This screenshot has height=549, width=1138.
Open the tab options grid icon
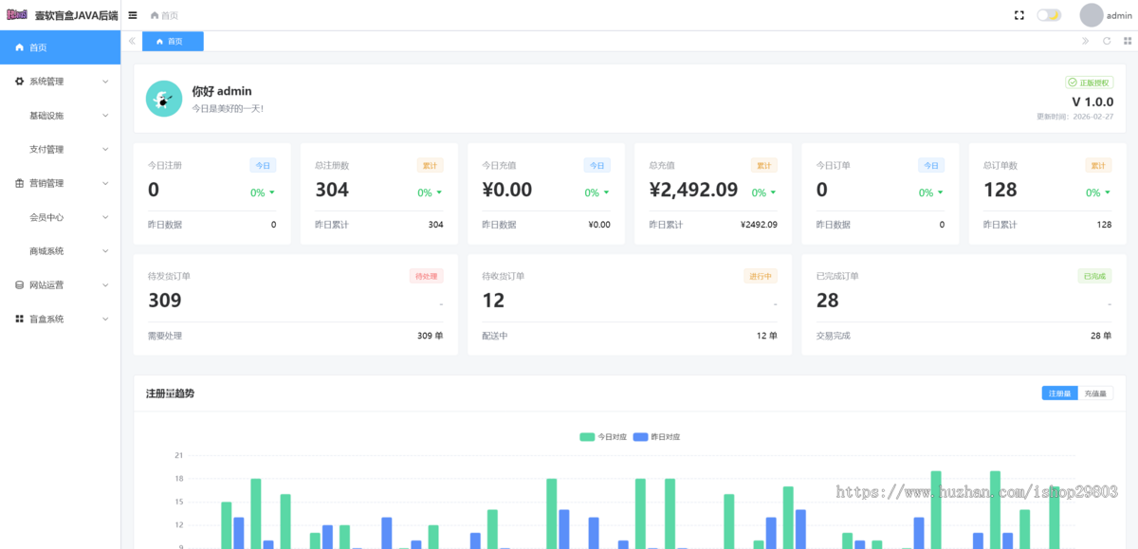point(1128,41)
